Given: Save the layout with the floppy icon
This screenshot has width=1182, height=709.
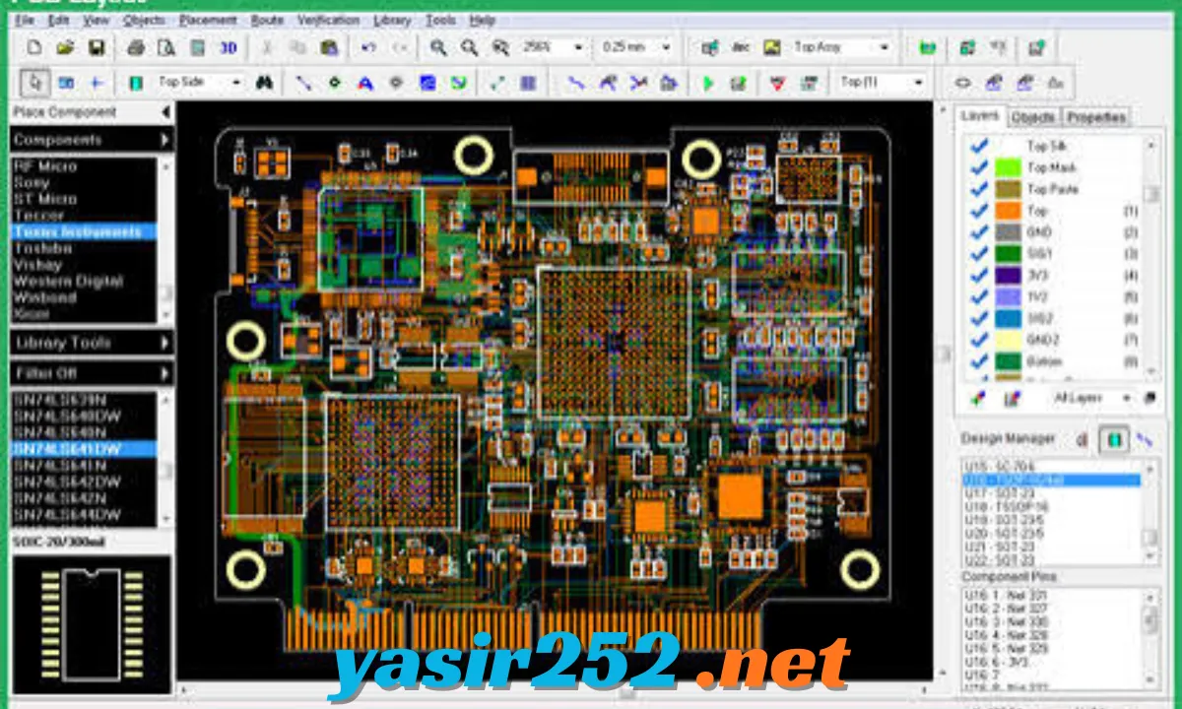Looking at the screenshot, I should 97,47.
